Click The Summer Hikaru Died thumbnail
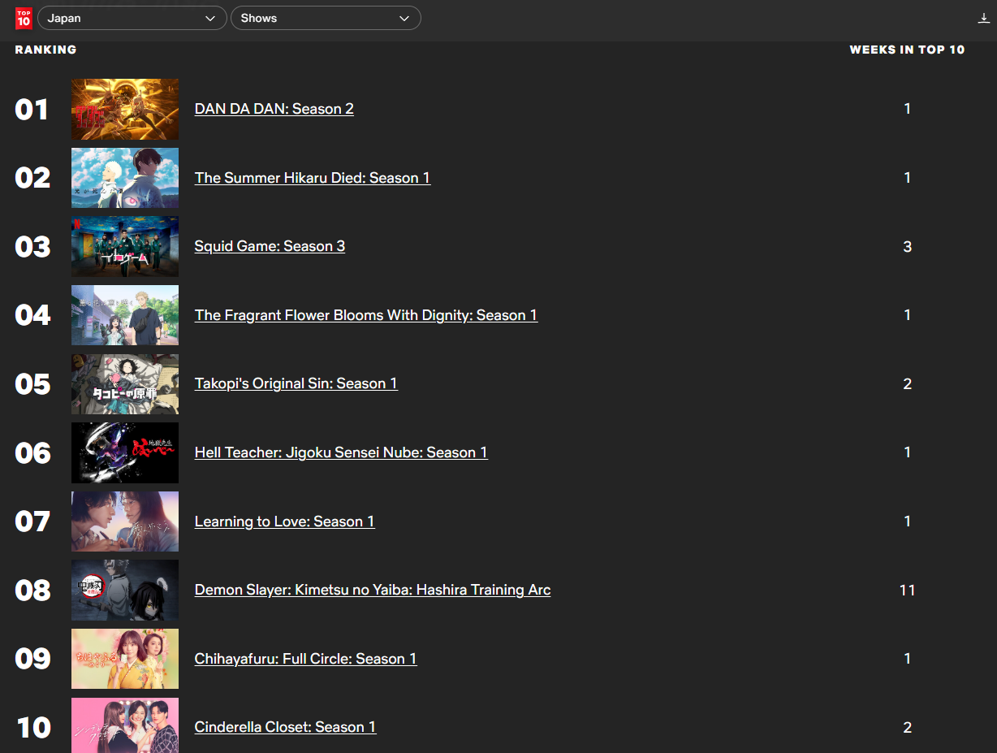Screen dimensions: 997x753 coord(125,178)
